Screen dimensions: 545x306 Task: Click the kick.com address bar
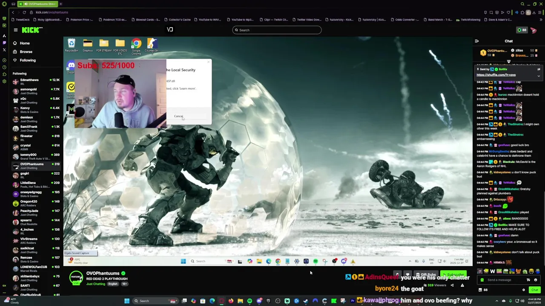(52, 12)
